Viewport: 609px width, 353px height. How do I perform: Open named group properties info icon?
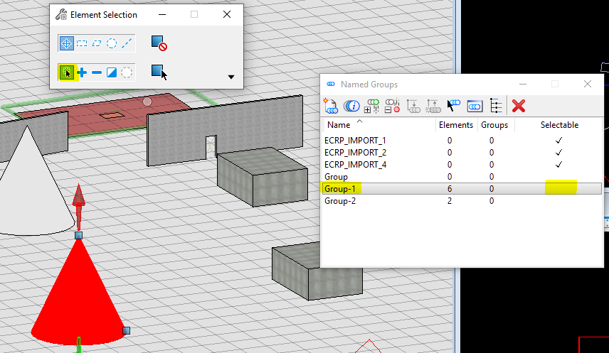351,106
